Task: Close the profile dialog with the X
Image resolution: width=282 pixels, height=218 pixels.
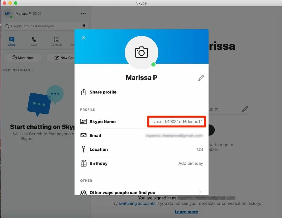Action: click(x=83, y=38)
